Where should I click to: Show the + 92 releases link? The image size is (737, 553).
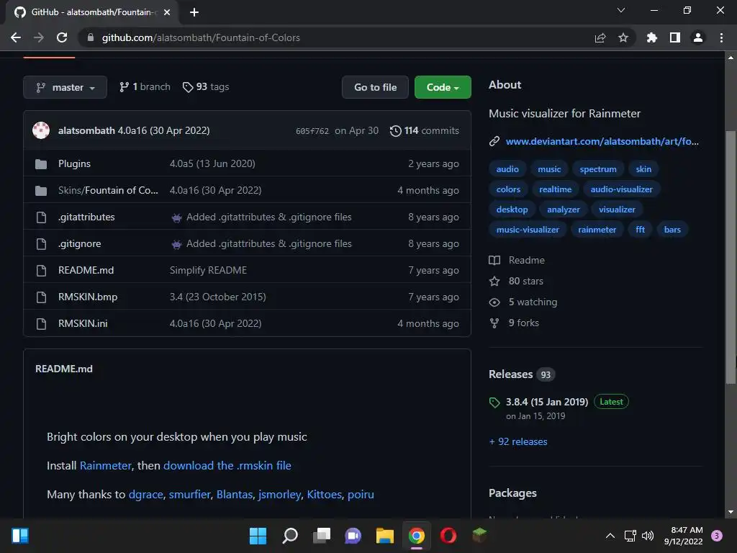[x=518, y=441]
